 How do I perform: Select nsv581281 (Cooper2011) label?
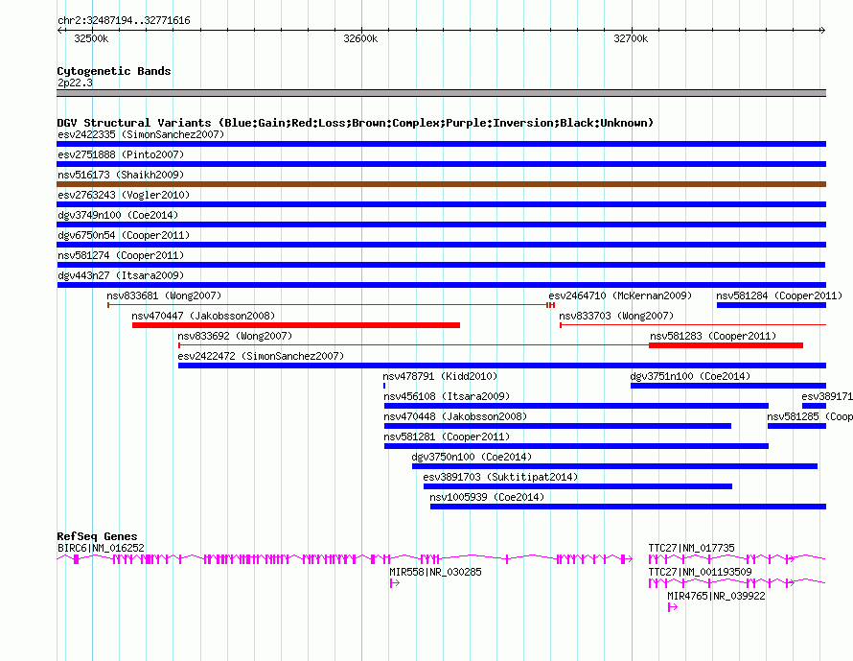pyautogui.click(x=447, y=437)
